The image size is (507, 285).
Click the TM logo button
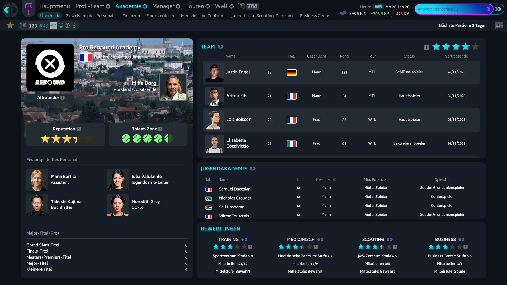[x=252, y=6]
